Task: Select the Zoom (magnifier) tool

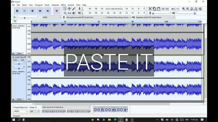Action: coord(65,13)
